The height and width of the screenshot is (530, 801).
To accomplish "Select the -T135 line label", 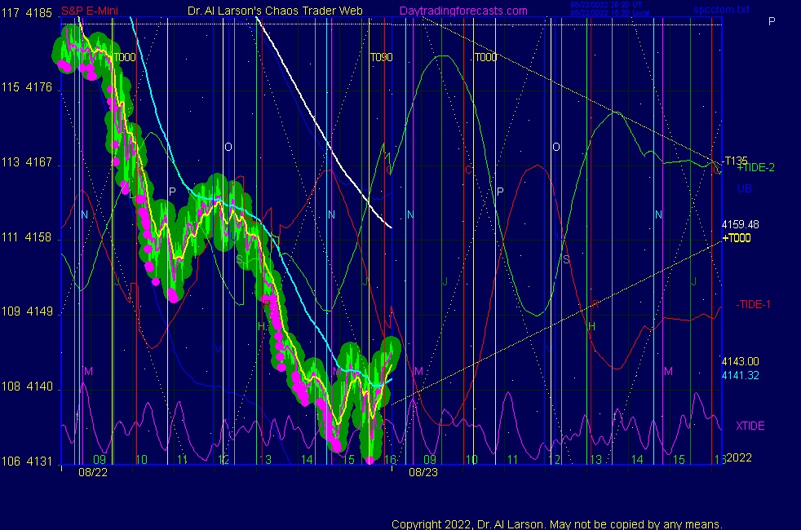I will pos(736,159).
